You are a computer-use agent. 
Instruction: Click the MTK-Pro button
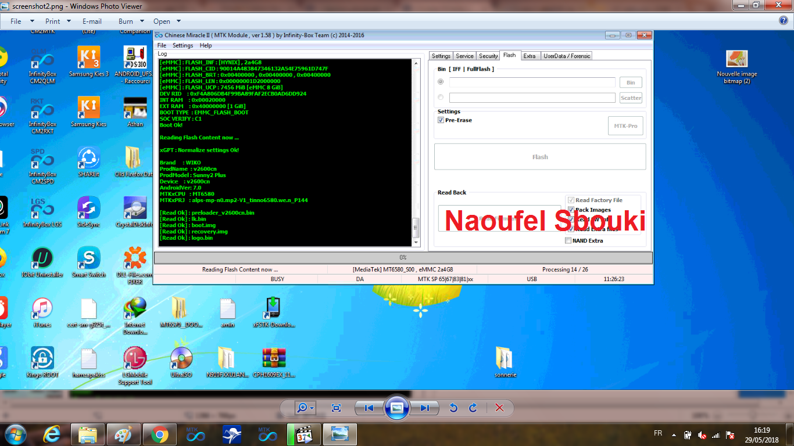pos(625,126)
